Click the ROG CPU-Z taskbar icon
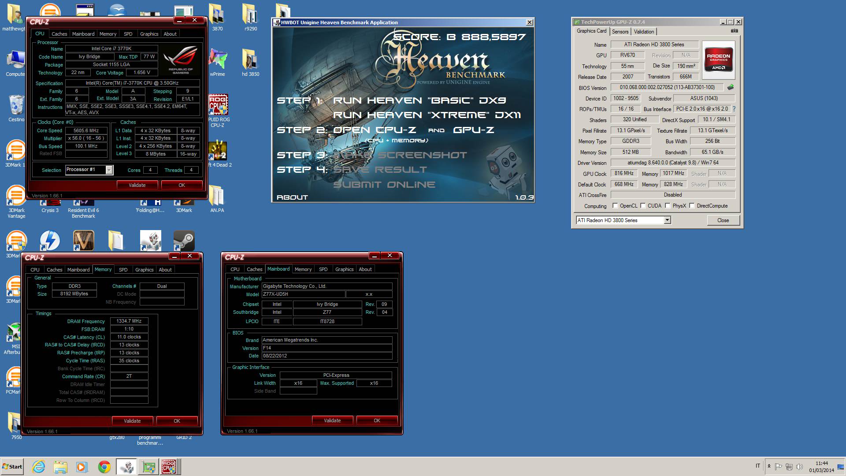Screen dimensions: 846x476 coord(169,467)
